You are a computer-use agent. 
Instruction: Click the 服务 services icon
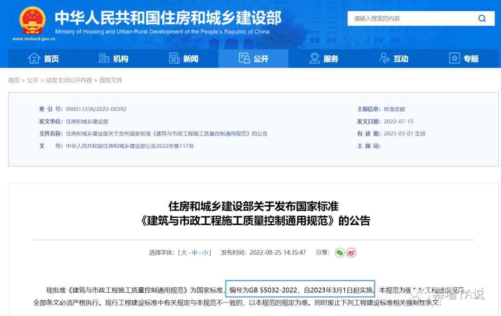point(314,58)
